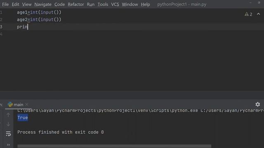Toggle soft-wrap in Run console
The height and width of the screenshot is (148, 264).
pyautogui.click(x=8, y=134)
